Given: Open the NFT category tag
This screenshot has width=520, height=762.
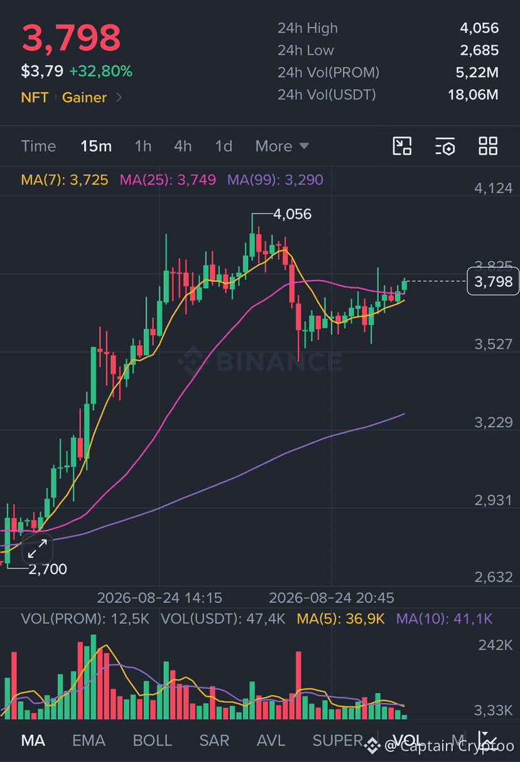Looking at the screenshot, I should click(x=35, y=97).
